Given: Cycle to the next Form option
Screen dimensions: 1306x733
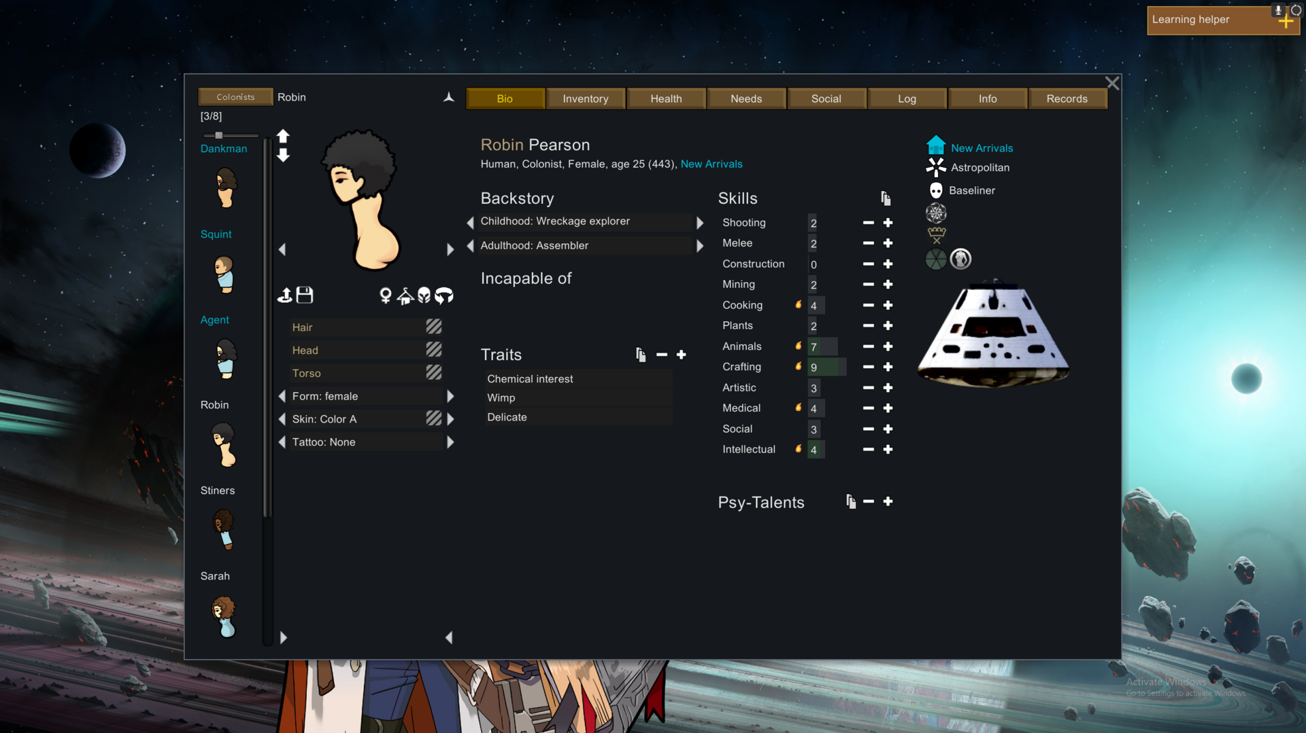Looking at the screenshot, I should pyautogui.click(x=450, y=396).
